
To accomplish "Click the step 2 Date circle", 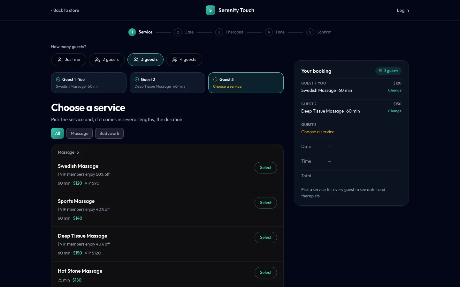I will [x=178, y=32].
